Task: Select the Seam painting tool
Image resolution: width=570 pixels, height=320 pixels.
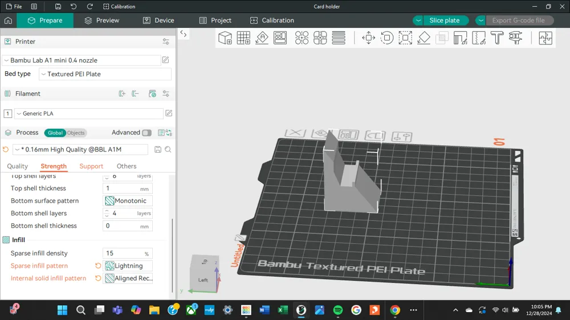Action: (x=479, y=38)
